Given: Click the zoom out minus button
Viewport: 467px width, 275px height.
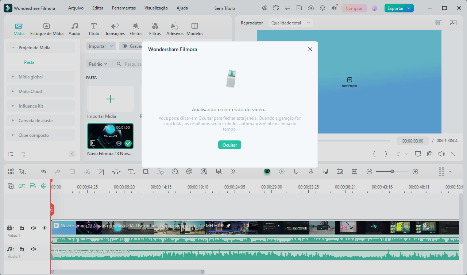Looking at the screenshot, I should coord(369,171).
